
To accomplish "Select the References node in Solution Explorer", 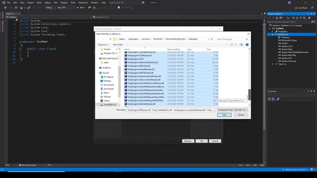I will 283,35.
